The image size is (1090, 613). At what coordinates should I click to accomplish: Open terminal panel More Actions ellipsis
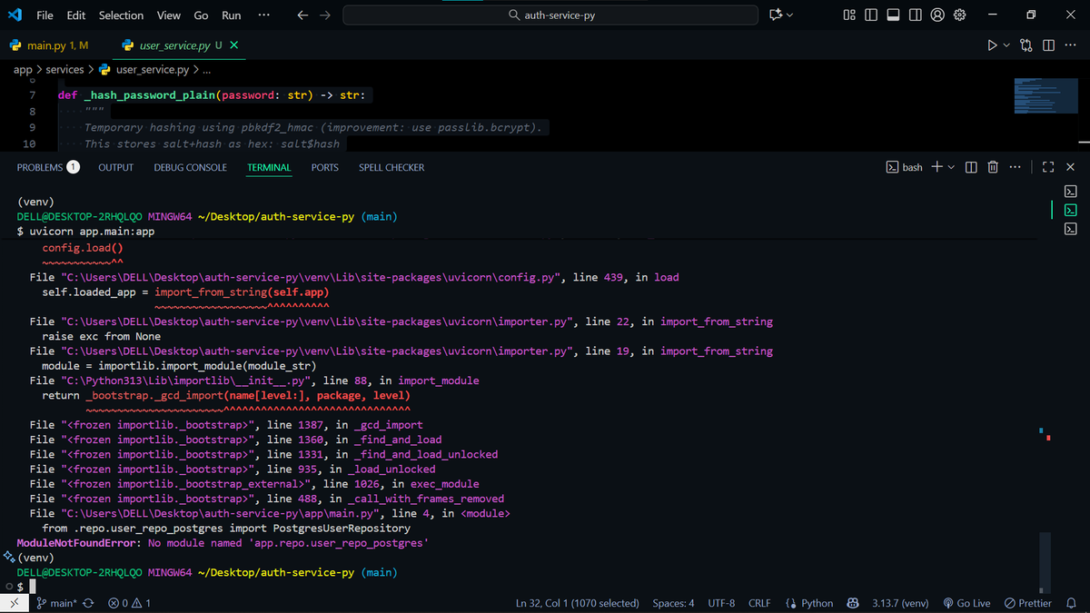1015,167
